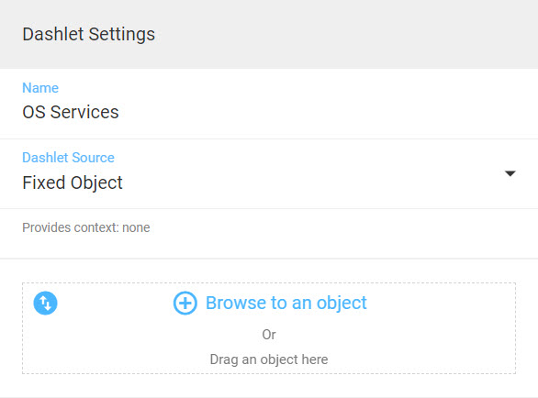This screenshot has width=538, height=398.
Task: Click the plus circle icon beside Browse
Action: point(185,303)
